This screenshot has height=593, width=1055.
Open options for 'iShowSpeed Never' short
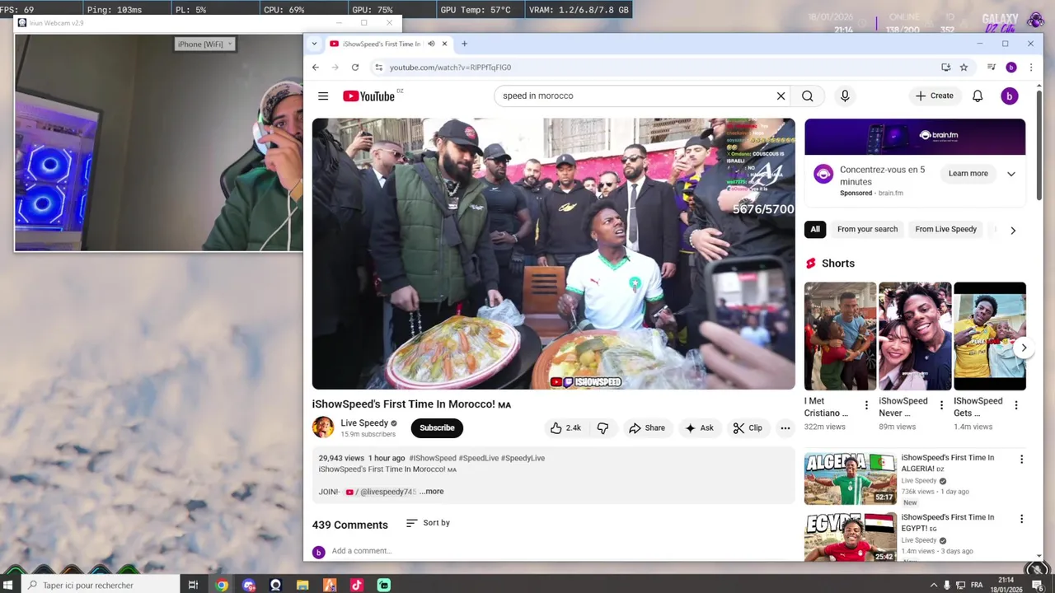coord(941,405)
